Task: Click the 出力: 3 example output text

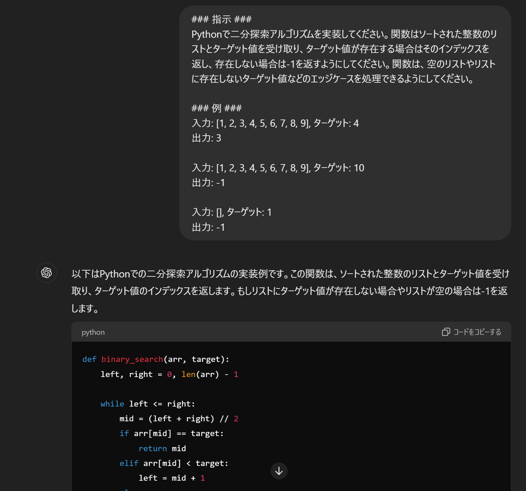Action: tap(206, 138)
